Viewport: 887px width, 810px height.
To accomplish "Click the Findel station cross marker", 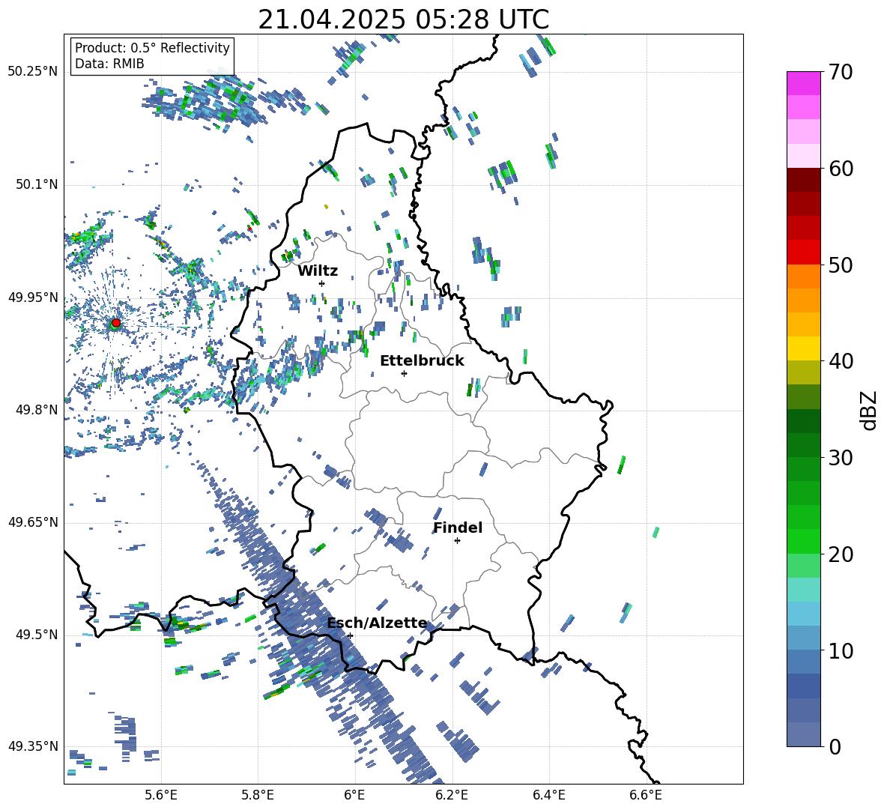I will (457, 541).
